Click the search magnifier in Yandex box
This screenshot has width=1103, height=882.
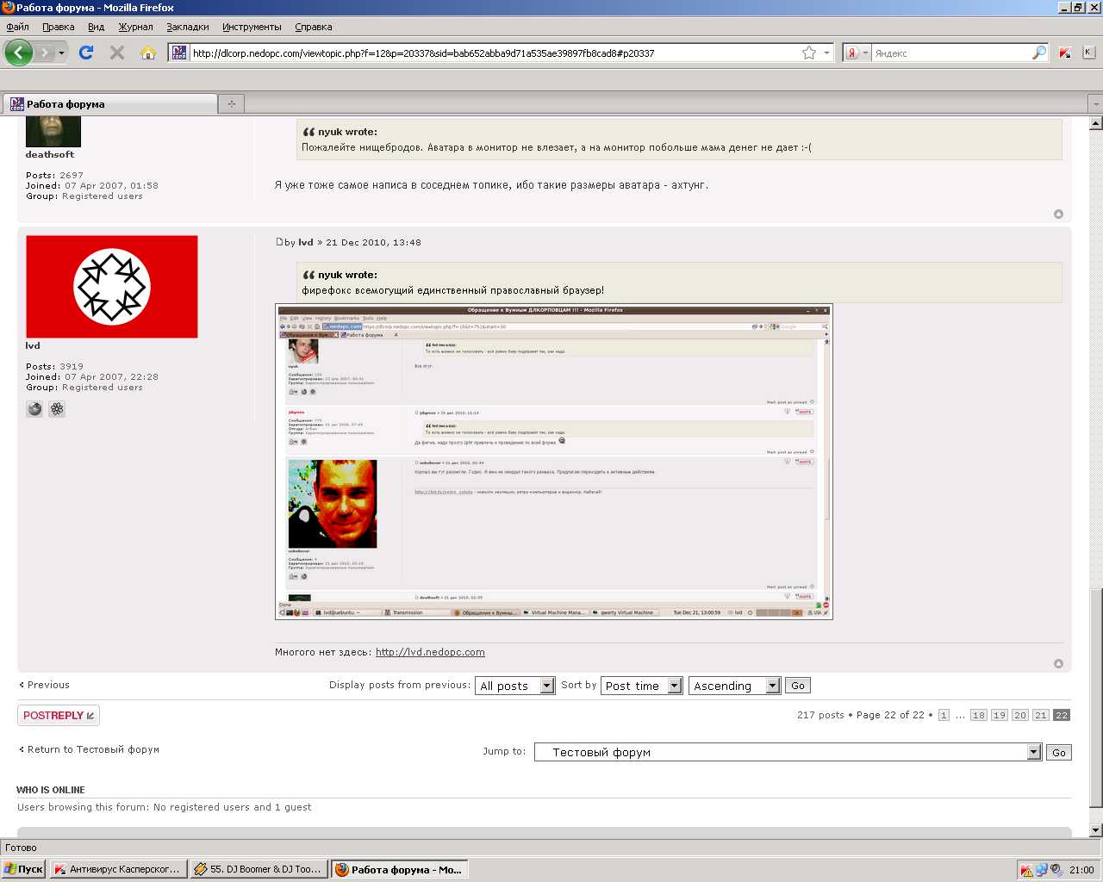1038,53
